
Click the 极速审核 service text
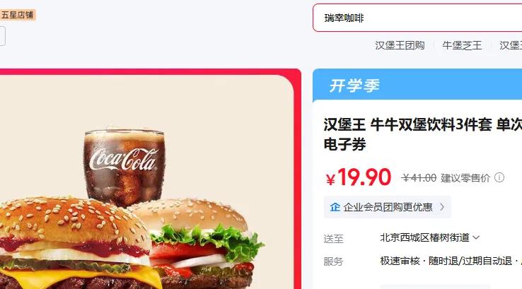point(400,261)
